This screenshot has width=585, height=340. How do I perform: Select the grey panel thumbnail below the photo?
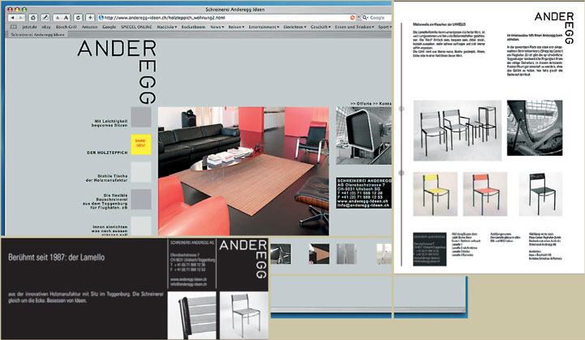[346, 254]
